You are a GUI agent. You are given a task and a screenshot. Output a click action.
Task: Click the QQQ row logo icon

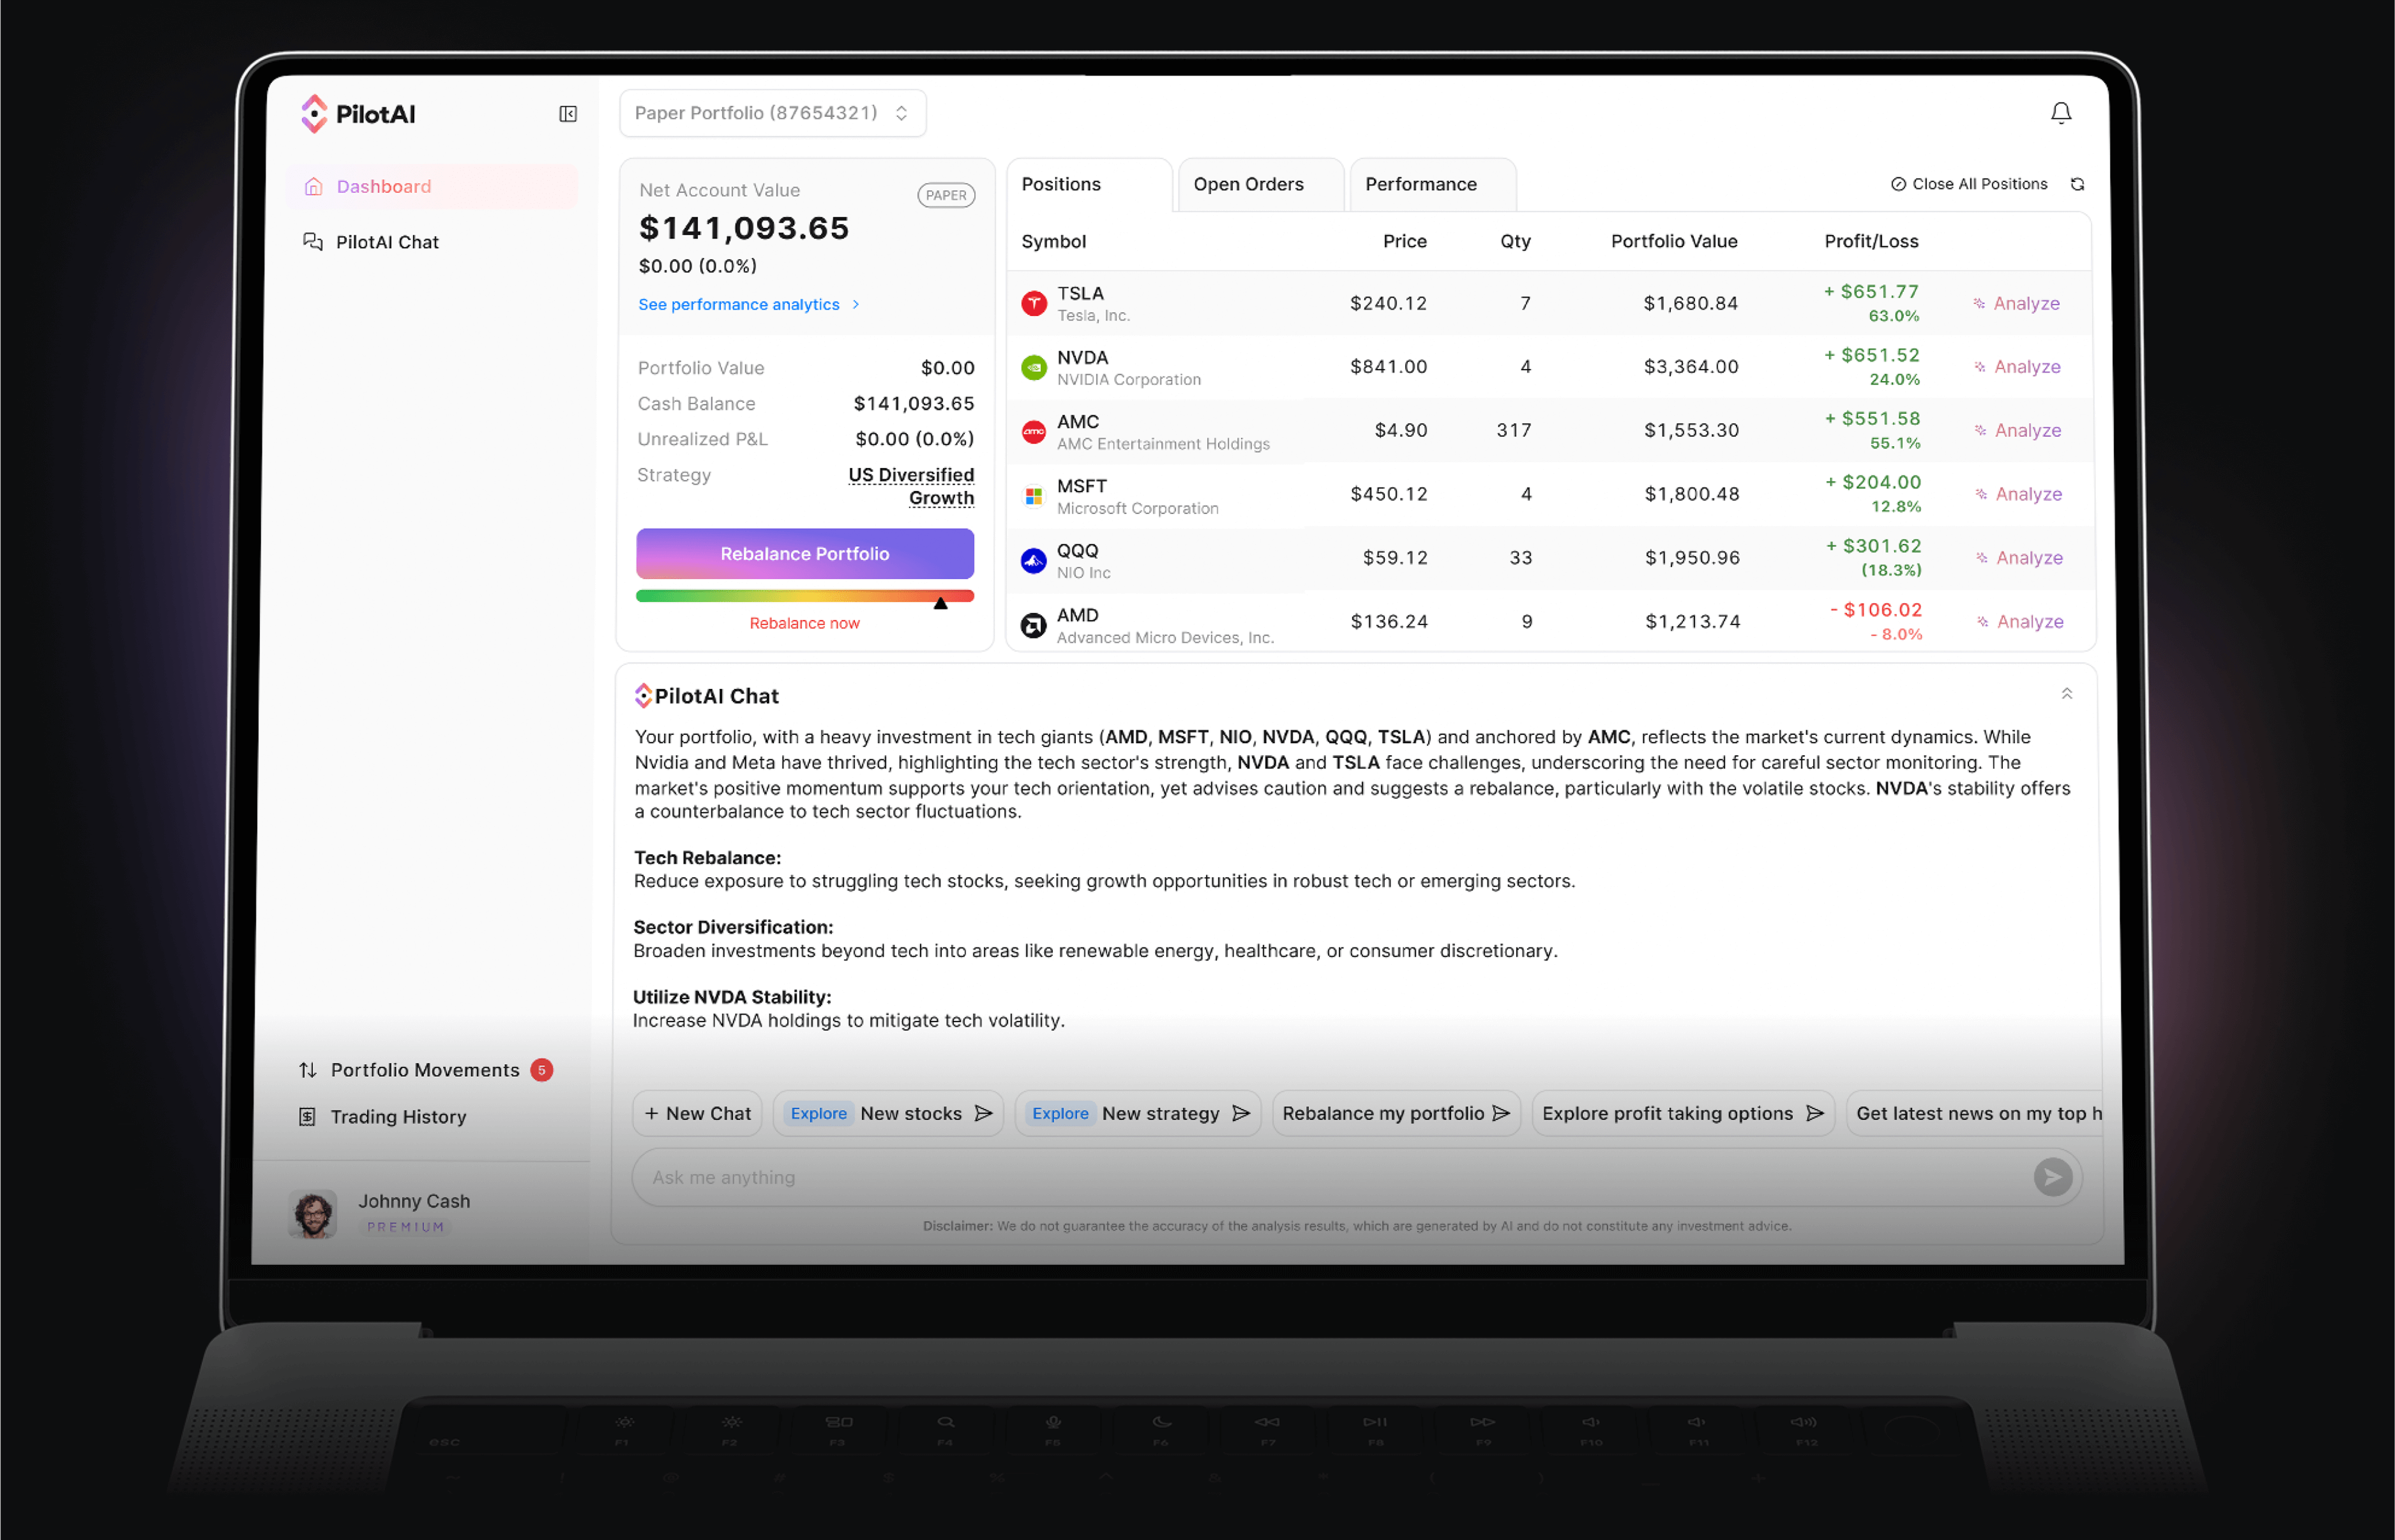(x=1034, y=560)
